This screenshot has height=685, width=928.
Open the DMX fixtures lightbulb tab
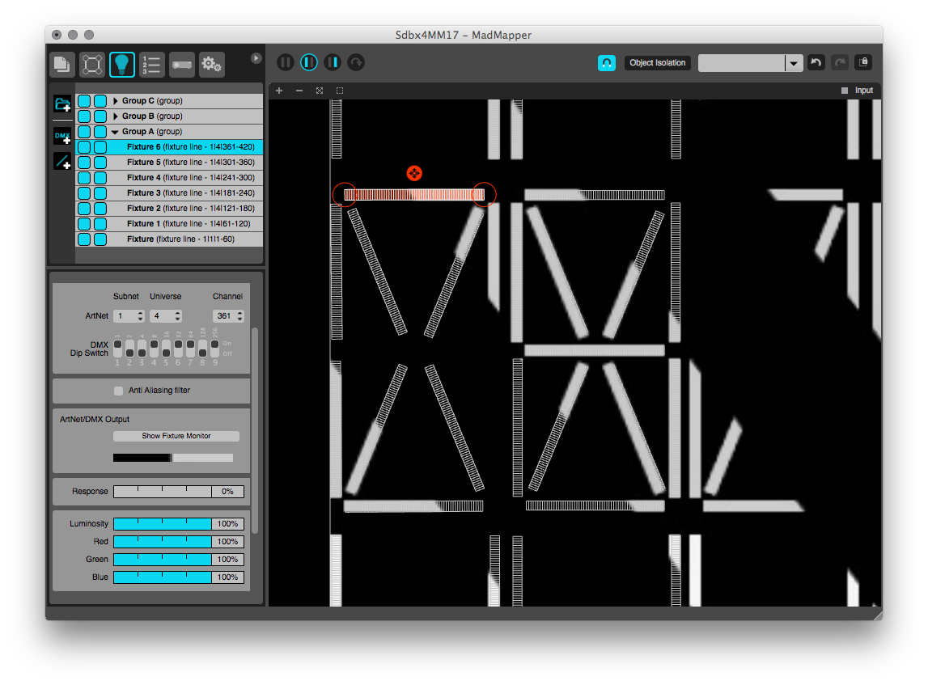coord(122,64)
